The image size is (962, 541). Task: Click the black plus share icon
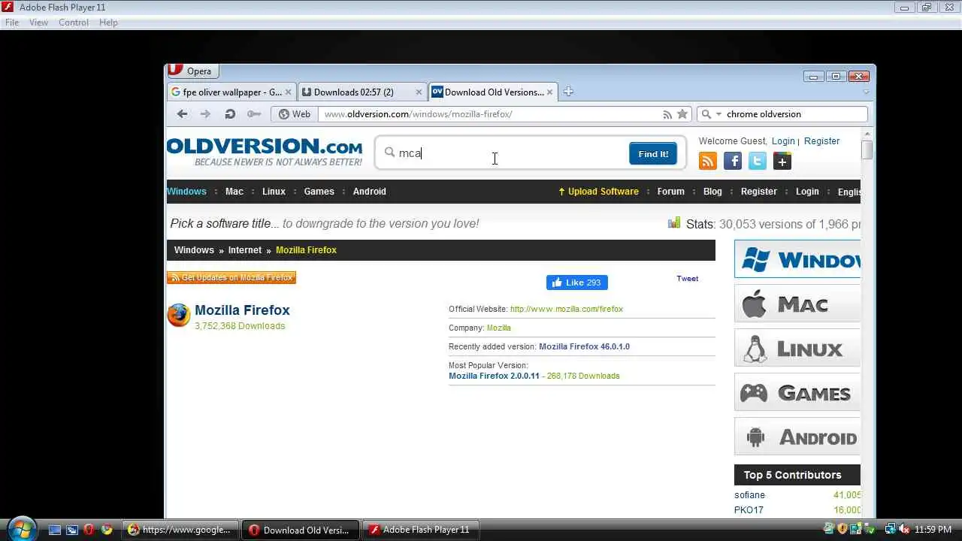point(782,161)
